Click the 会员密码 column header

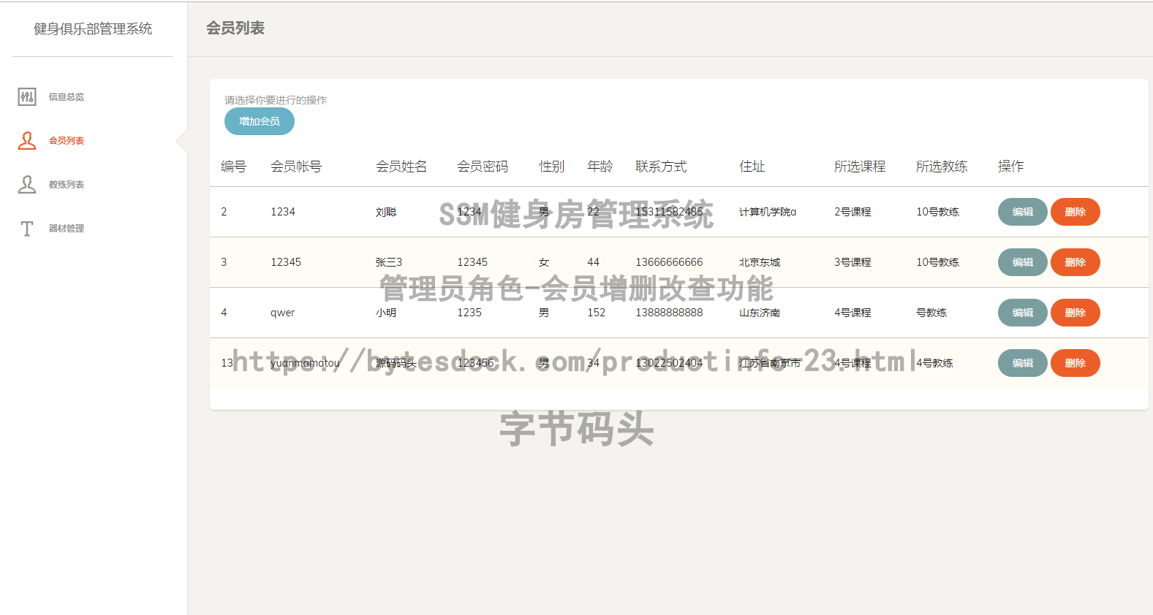483,167
